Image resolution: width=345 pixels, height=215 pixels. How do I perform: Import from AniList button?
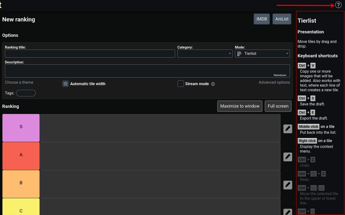(x=282, y=19)
